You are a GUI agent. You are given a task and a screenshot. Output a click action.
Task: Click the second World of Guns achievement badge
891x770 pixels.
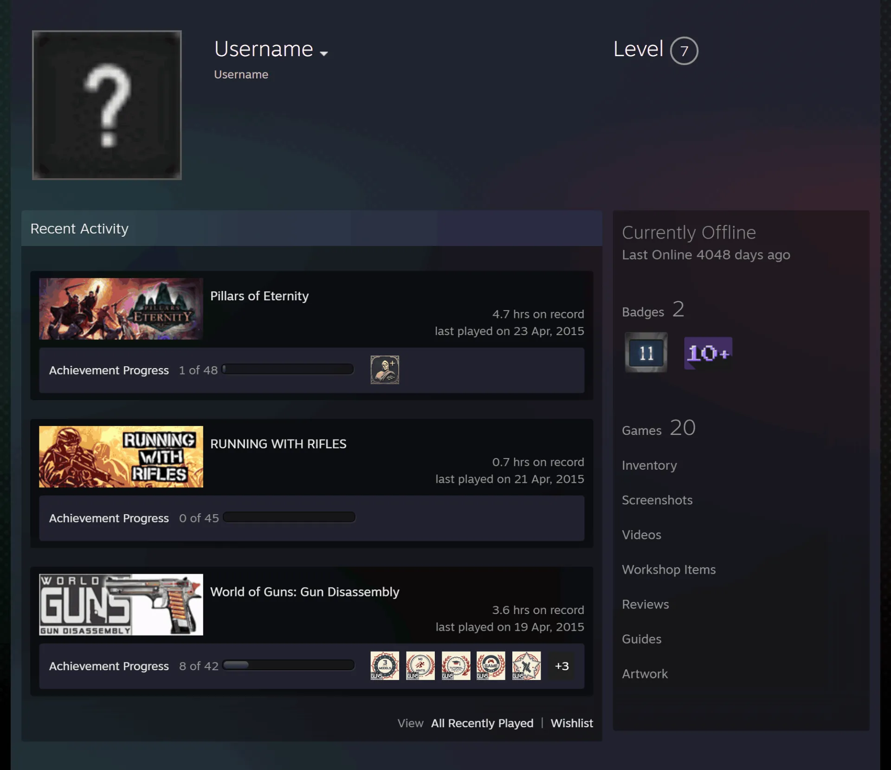click(420, 666)
